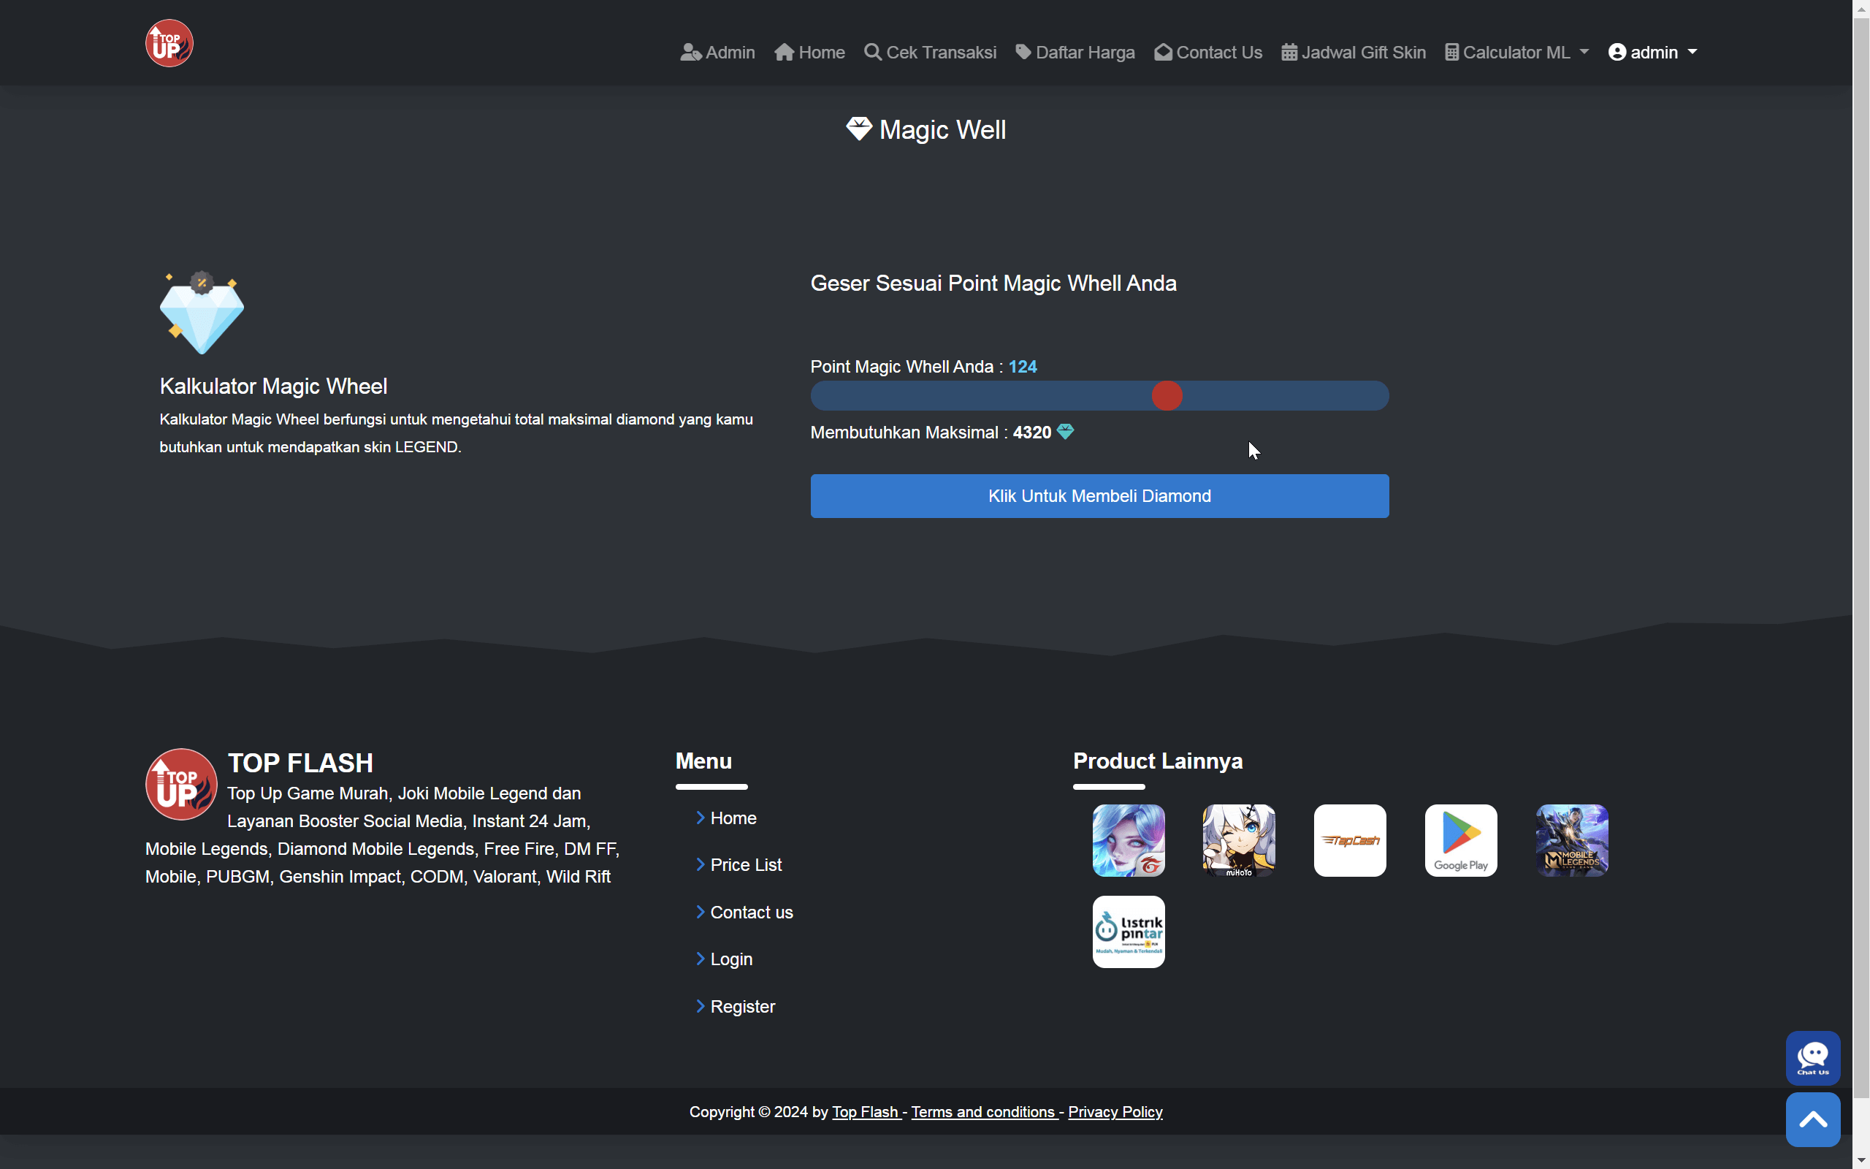Navigate to Jadwal Gift Skin

1354,52
